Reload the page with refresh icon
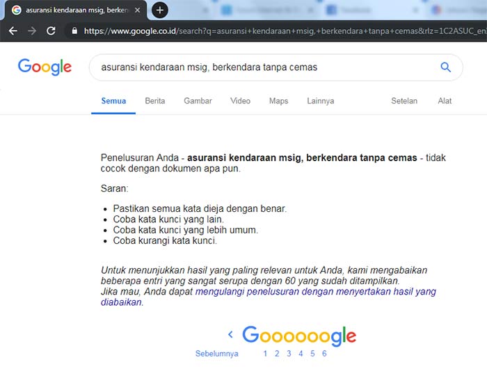The height and width of the screenshot is (380, 487). coord(51,31)
